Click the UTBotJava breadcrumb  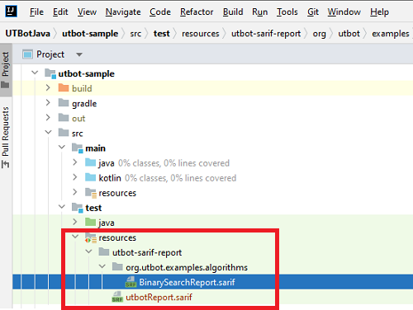[28, 34]
